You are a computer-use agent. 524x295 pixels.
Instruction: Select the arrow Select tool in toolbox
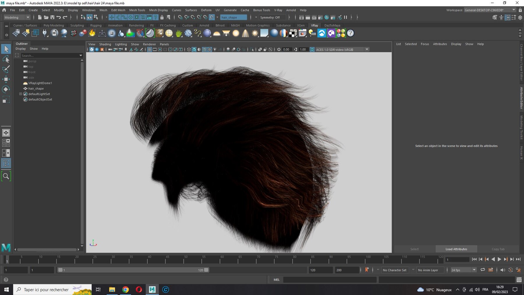(6, 49)
